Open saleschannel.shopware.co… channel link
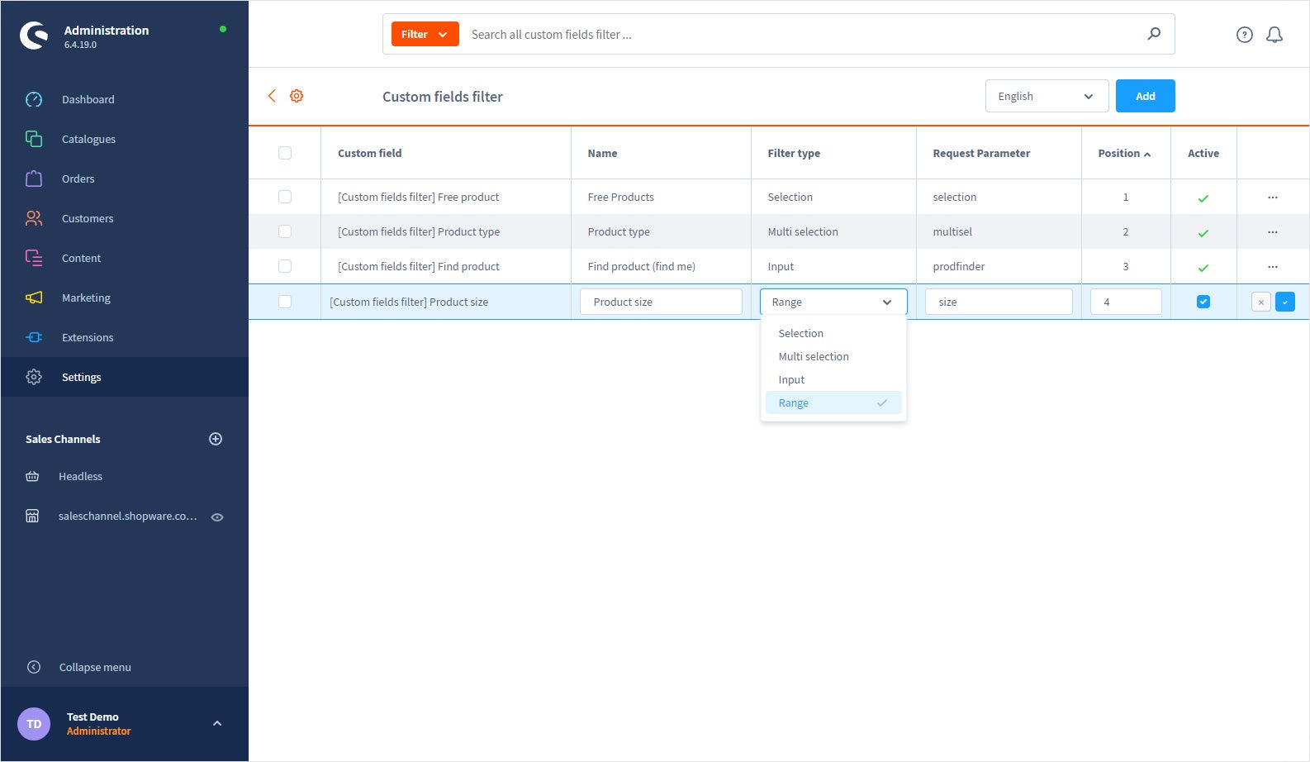The height and width of the screenshot is (762, 1310). pos(128,516)
